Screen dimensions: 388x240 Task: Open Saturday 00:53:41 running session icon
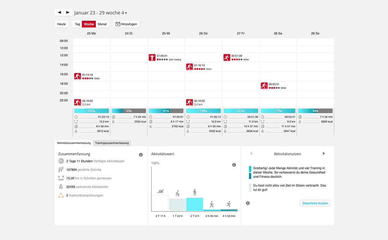point(264,86)
